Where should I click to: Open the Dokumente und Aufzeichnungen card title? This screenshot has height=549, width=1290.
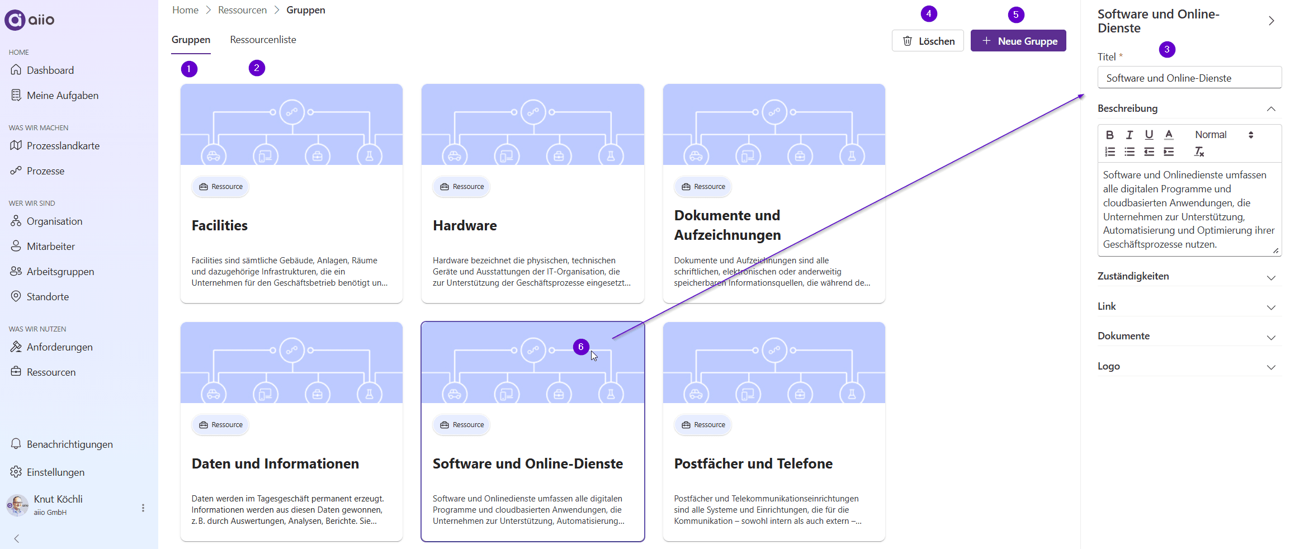727,225
